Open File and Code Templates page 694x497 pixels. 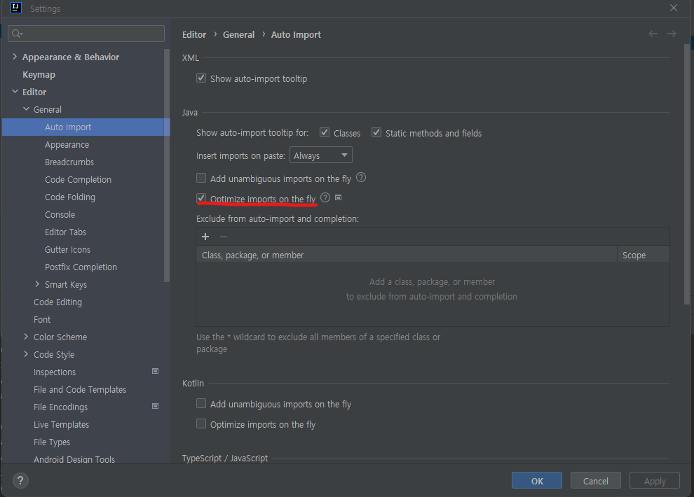click(x=80, y=390)
